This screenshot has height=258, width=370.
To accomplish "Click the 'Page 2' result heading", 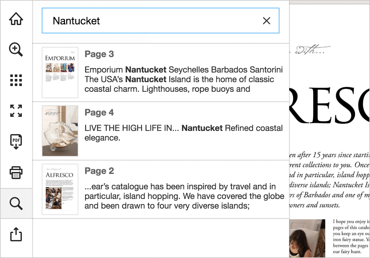I will [99, 171].
